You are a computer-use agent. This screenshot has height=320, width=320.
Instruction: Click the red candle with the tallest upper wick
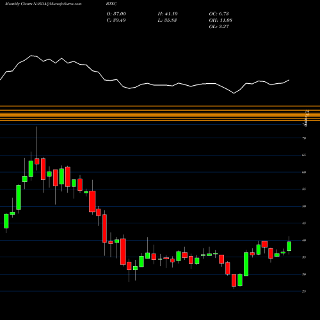pos(37,161)
